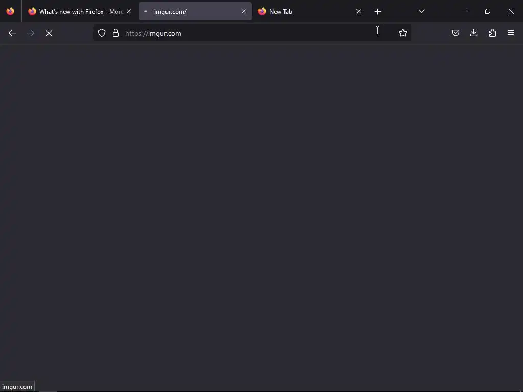Image resolution: width=523 pixels, height=392 pixels.
Task: Open the Extensions puzzle icon
Action: coord(492,33)
